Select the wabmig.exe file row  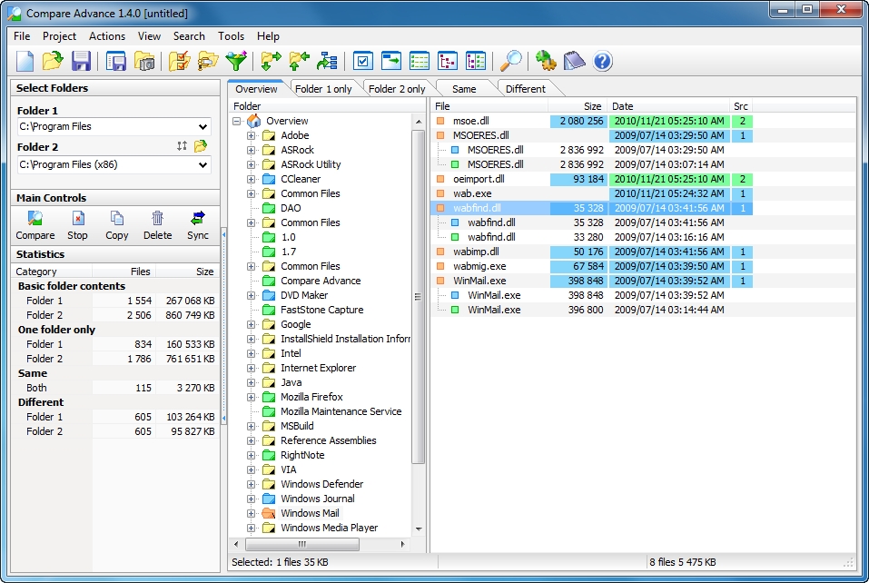(x=592, y=266)
